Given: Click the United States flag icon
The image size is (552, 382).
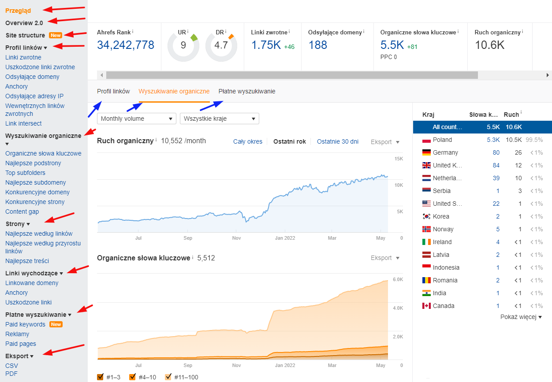Looking at the screenshot, I should (426, 204).
